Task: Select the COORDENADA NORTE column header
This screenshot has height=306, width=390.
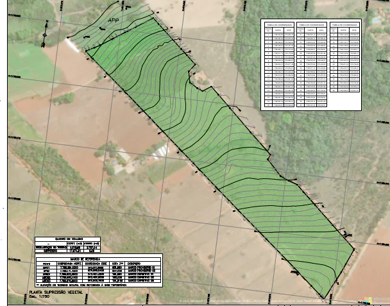Action: click(x=70, y=264)
